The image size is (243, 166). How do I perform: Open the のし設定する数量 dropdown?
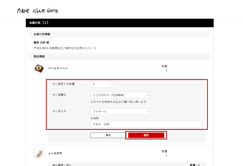101,84
